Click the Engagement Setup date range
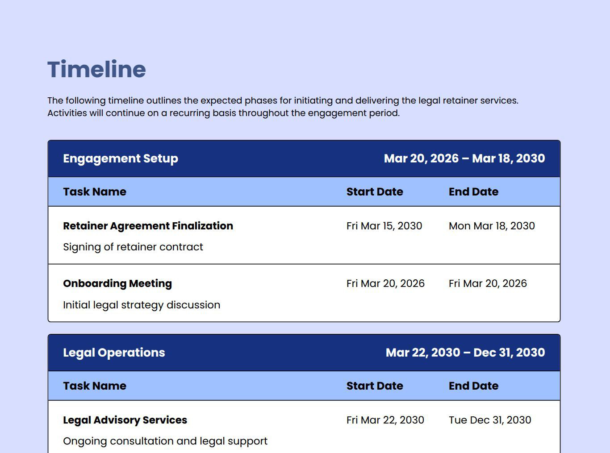This screenshot has width=610, height=453. pos(464,158)
